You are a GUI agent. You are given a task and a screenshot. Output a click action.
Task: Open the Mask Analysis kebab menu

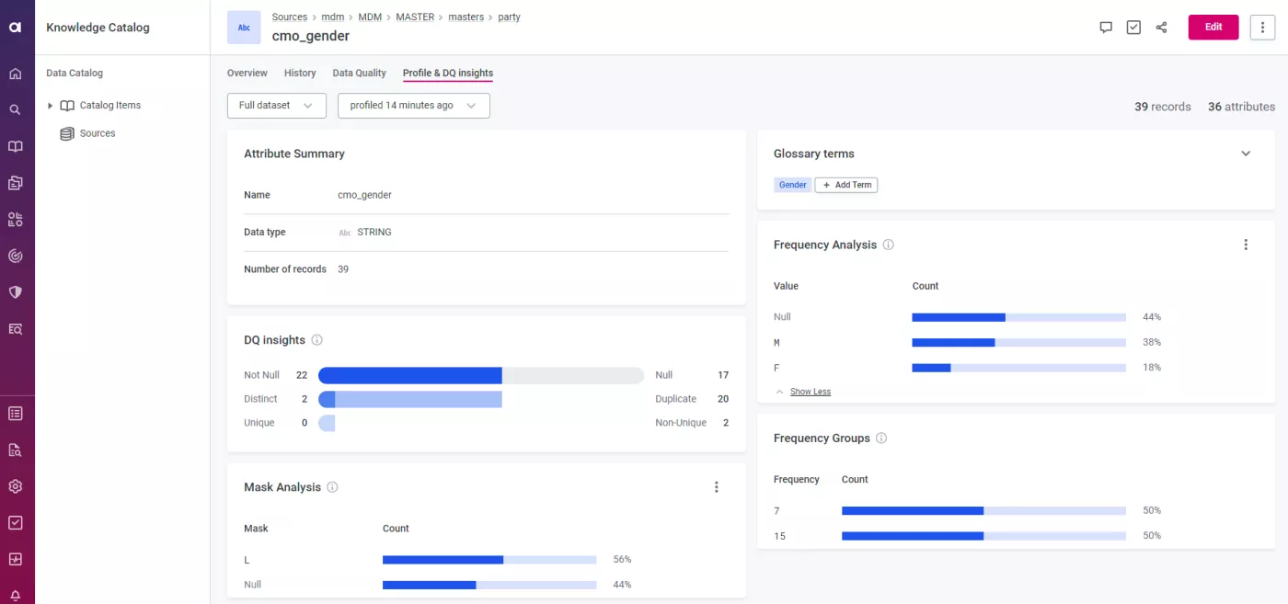pyautogui.click(x=717, y=486)
